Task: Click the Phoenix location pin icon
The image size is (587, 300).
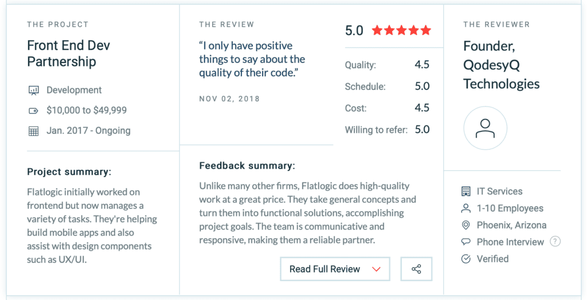Action: [x=465, y=225]
